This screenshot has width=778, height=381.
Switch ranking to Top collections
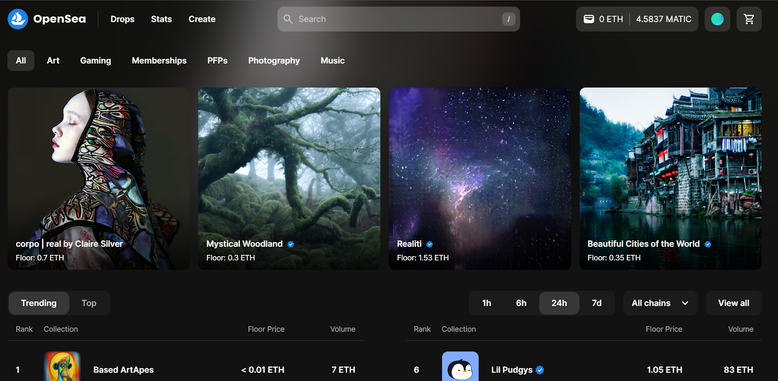click(x=89, y=303)
